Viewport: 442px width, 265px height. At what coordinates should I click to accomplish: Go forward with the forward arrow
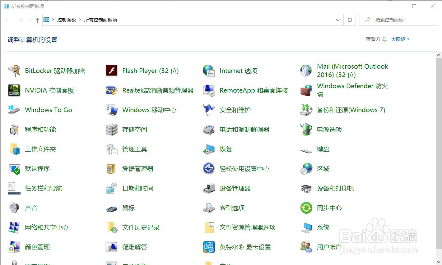pyautogui.click(x=20, y=20)
